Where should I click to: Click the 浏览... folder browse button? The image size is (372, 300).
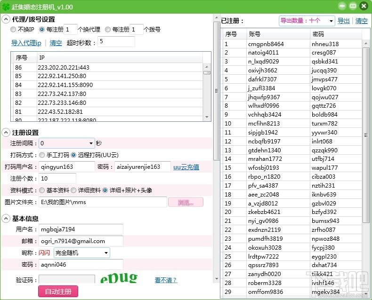(x=186, y=202)
